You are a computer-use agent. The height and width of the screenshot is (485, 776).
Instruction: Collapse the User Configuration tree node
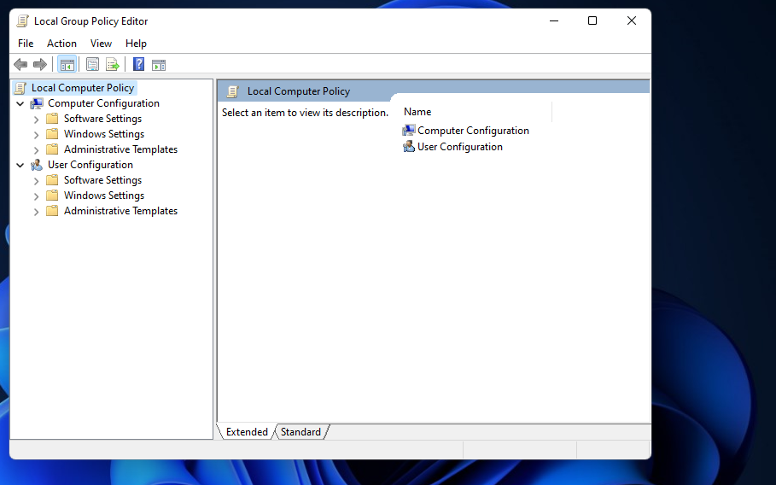click(x=20, y=165)
